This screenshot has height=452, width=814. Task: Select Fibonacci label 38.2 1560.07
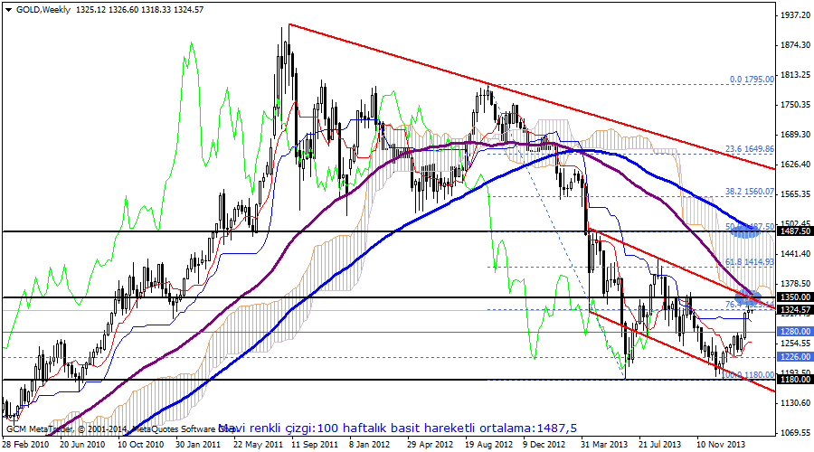point(750,192)
